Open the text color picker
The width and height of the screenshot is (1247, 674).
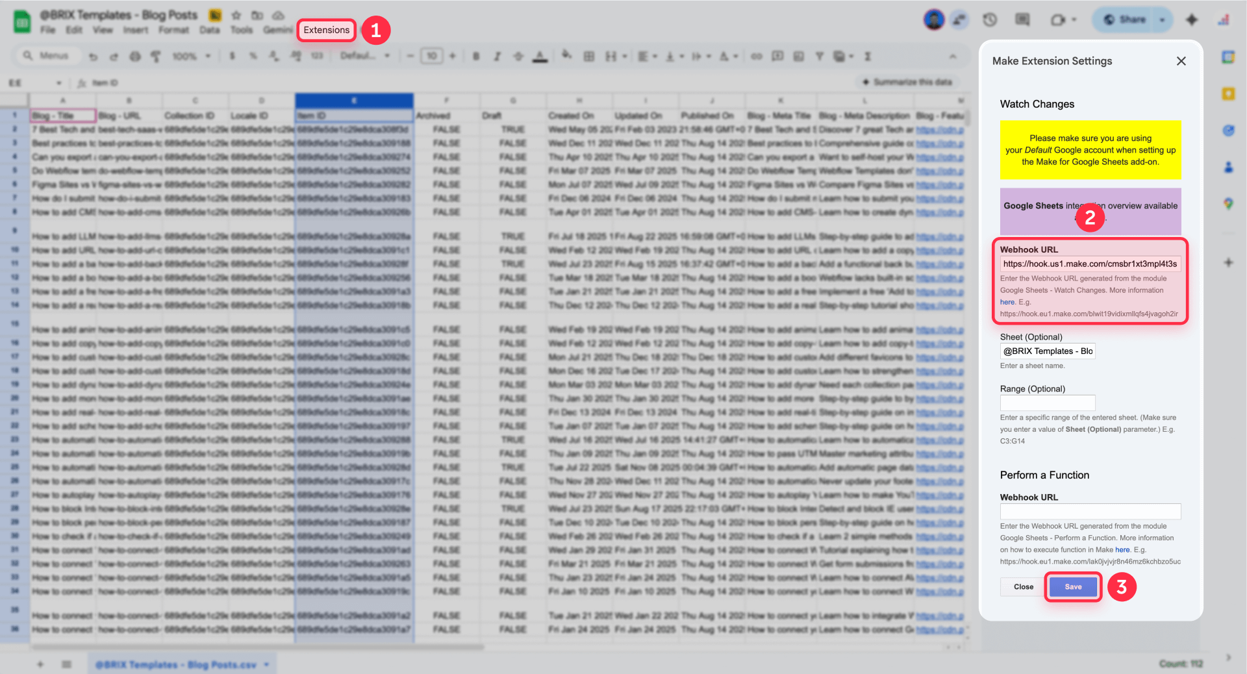tap(540, 56)
